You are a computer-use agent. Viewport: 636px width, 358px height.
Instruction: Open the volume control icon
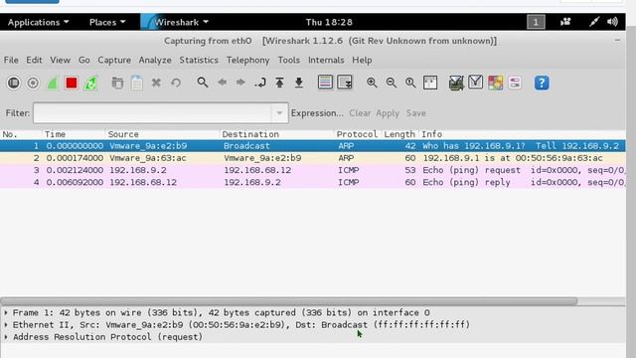click(612, 22)
